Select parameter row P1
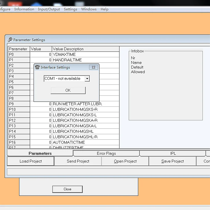Screen dimensions: 210x210 point(19,60)
